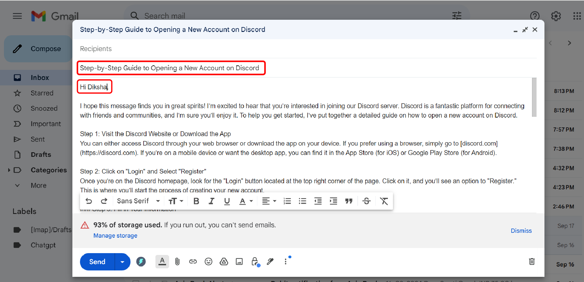
Task: Save and close the compose window
Action: pyautogui.click(x=535, y=29)
